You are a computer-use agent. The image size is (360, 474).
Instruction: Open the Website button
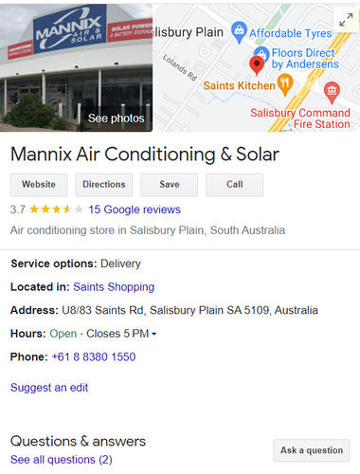39,185
